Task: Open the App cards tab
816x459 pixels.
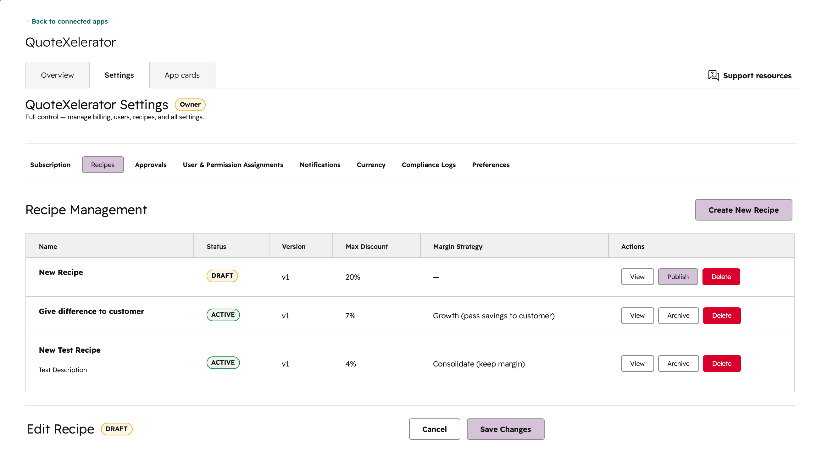Action: [x=182, y=75]
